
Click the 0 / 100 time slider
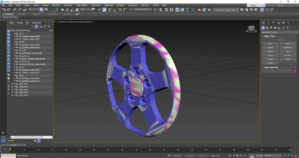(x=13, y=145)
